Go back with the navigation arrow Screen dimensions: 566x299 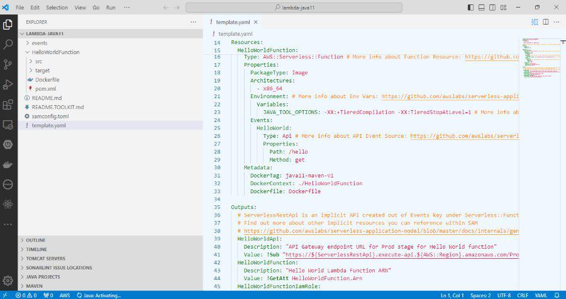(x=165, y=8)
